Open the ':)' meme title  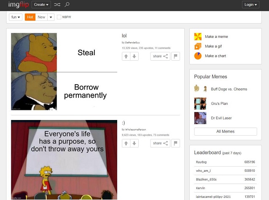[x=124, y=123]
